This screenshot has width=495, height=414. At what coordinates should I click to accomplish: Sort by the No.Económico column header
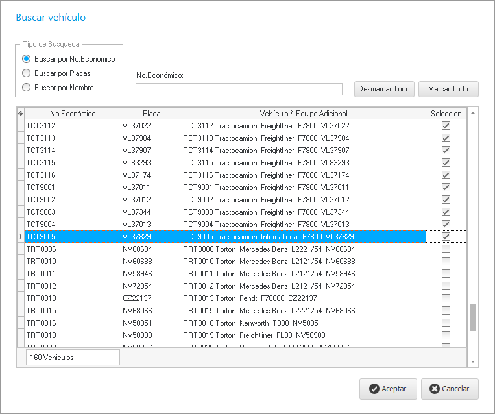click(72, 114)
